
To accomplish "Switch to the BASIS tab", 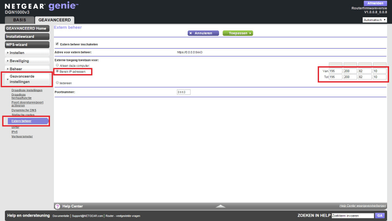I will (x=20, y=20).
